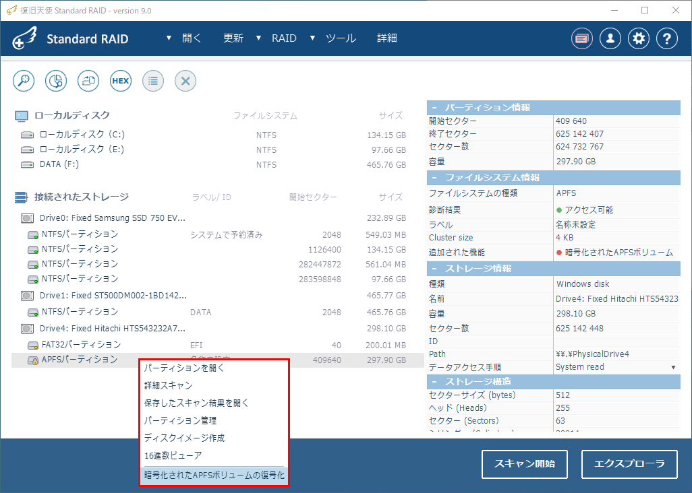Click the user account icon in header
Image resolution: width=692 pixels, height=493 pixels.
610,39
